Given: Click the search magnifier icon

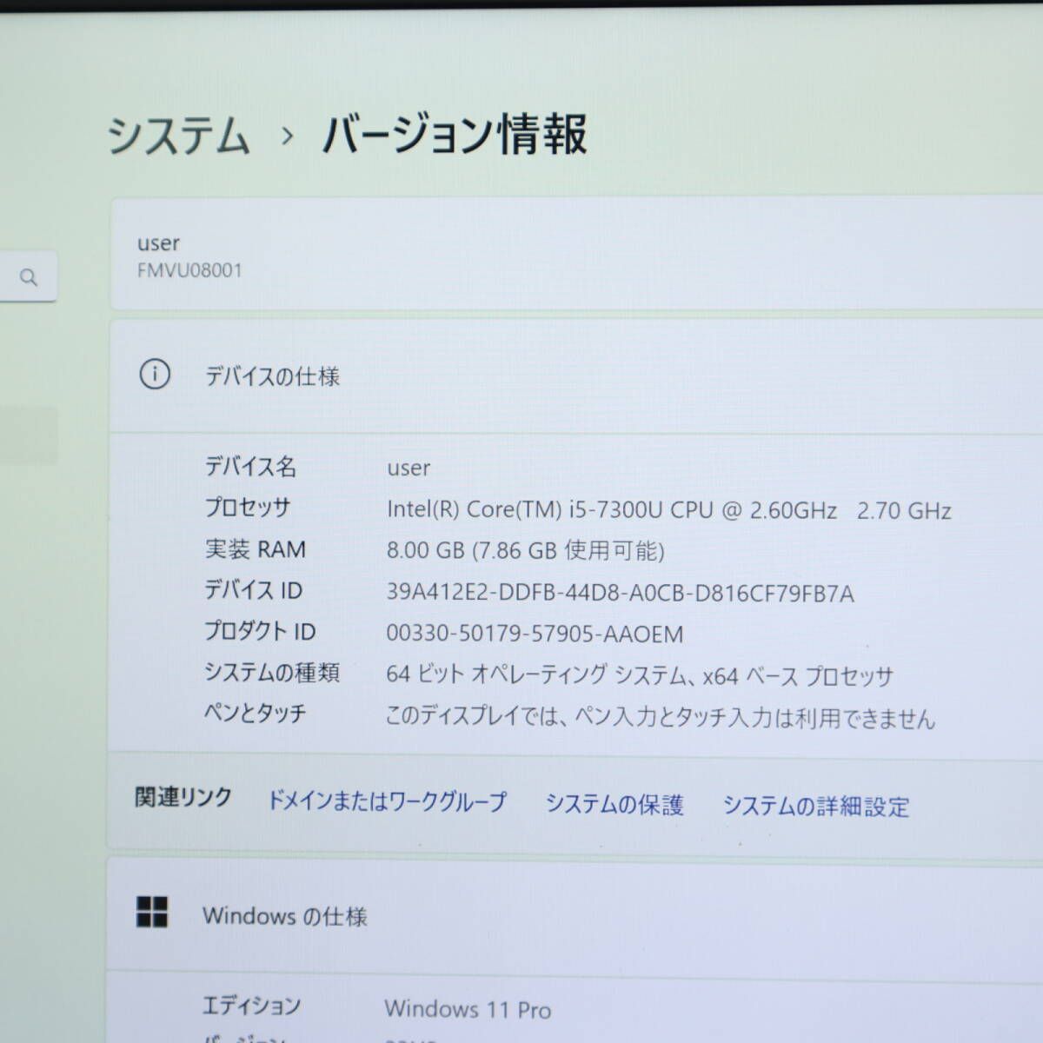Looking at the screenshot, I should click(29, 278).
